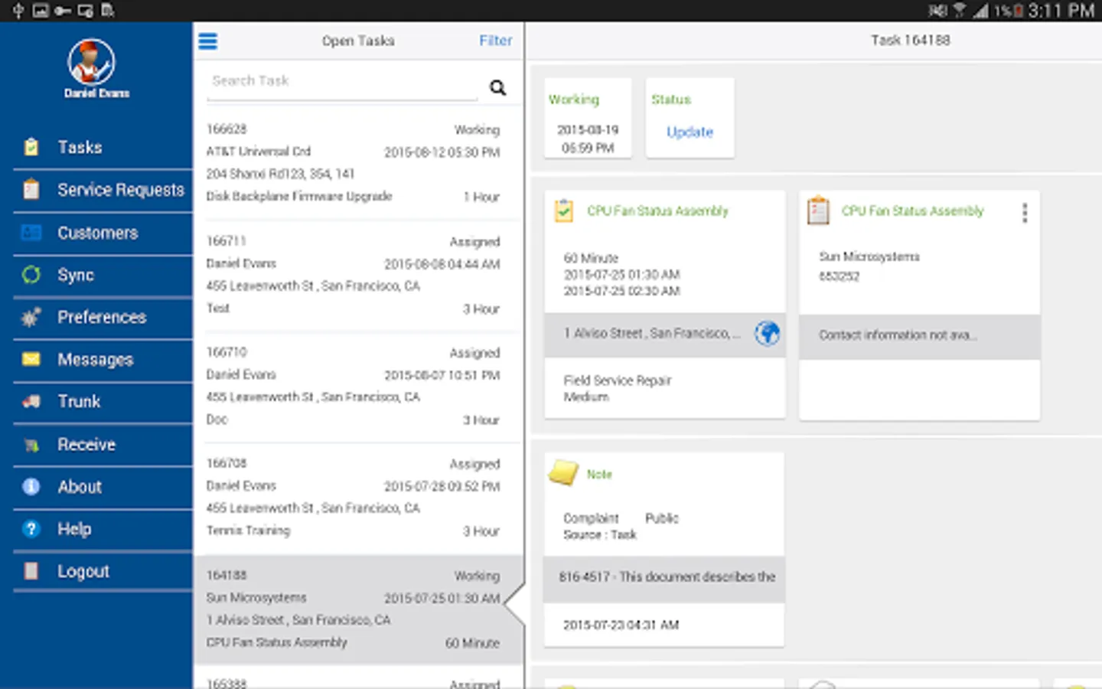Click the About info icon
The width and height of the screenshot is (1102, 689).
point(31,487)
